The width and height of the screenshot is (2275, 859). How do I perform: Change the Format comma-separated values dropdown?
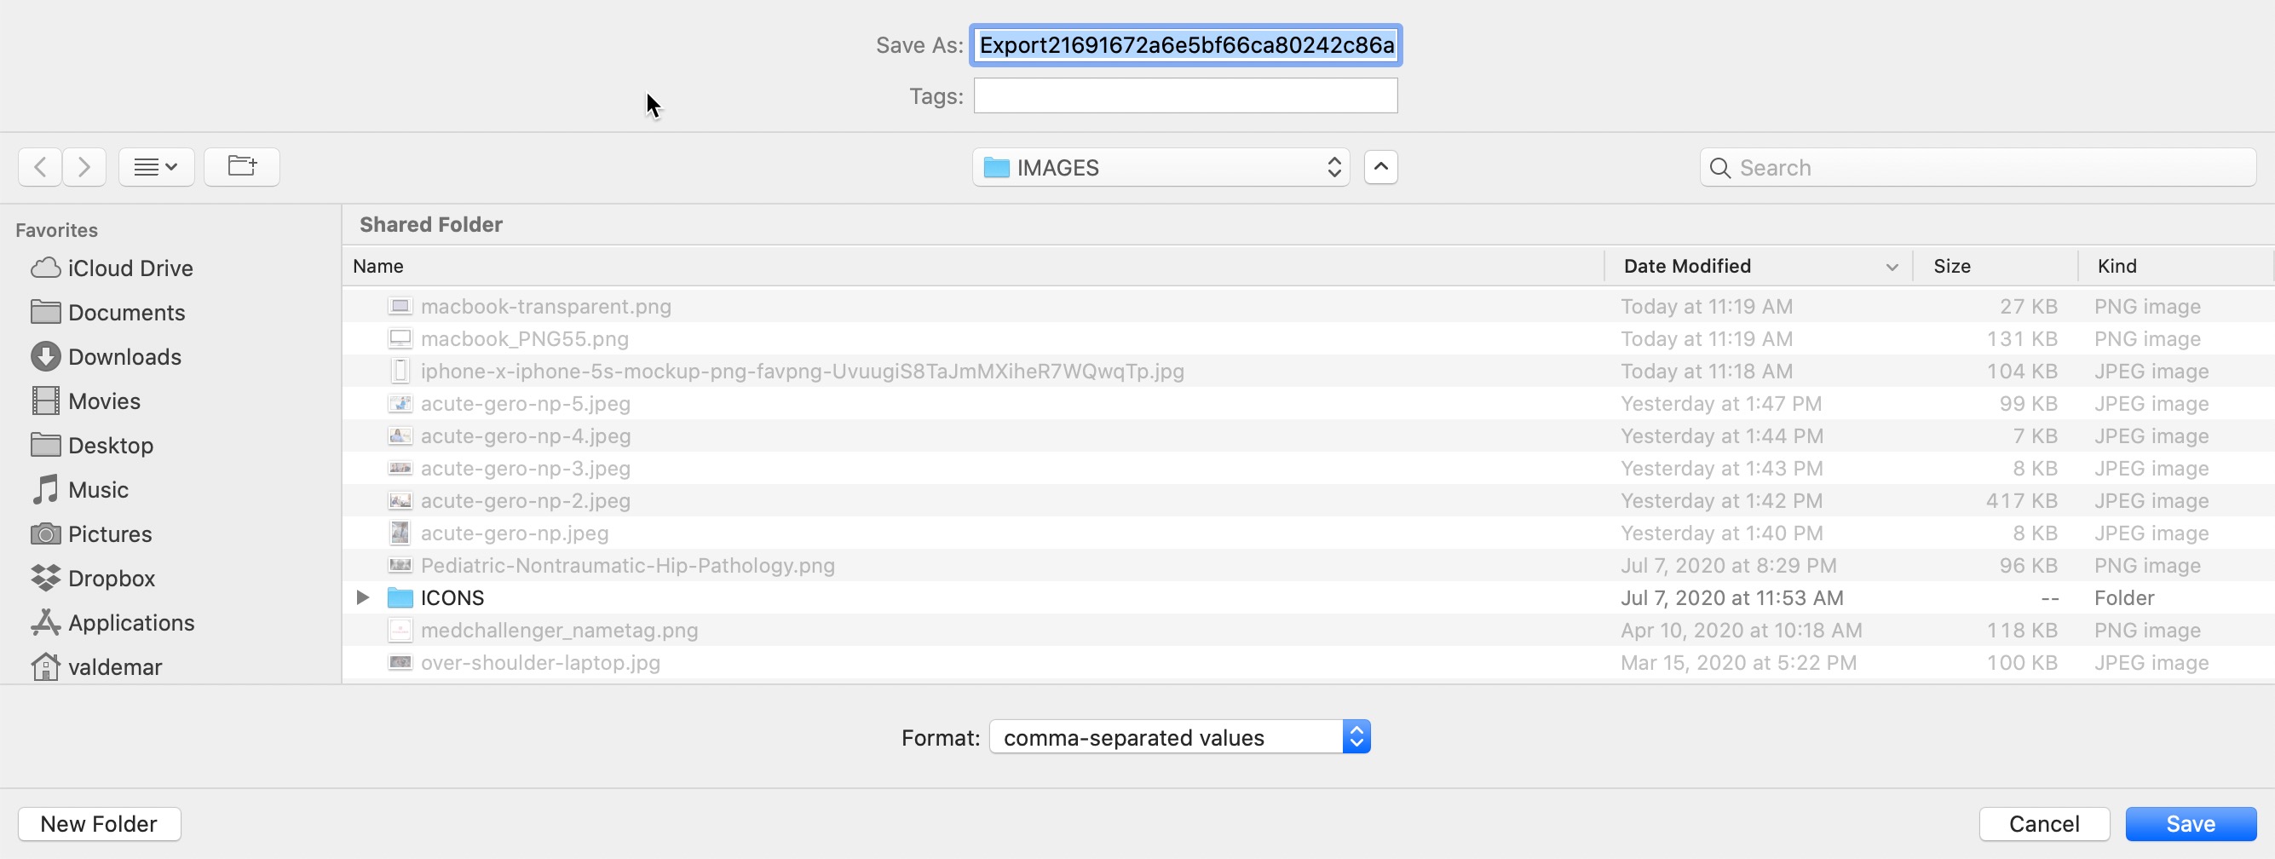click(x=1179, y=737)
